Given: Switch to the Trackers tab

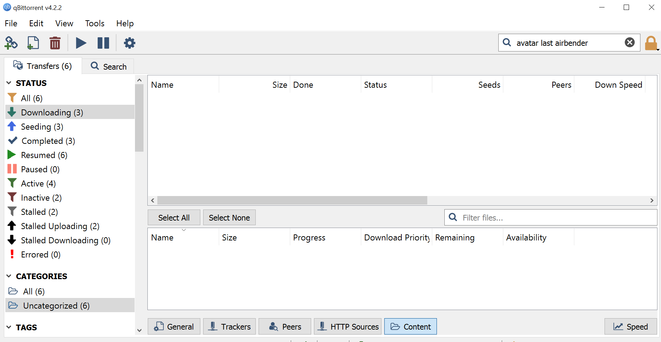Looking at the screenshot, I should (229, 326).
